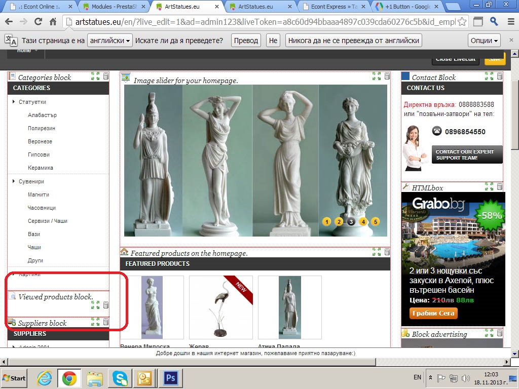Remove the Image slider block via trash icon

point(387,76)
